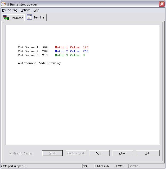Click the Capture Text button
This screenshot has width=166, height=169.
76,153
